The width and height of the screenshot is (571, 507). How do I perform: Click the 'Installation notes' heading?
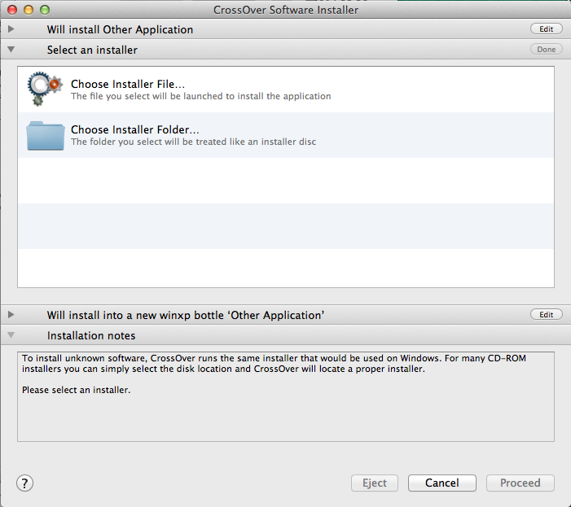pos(91,335)
